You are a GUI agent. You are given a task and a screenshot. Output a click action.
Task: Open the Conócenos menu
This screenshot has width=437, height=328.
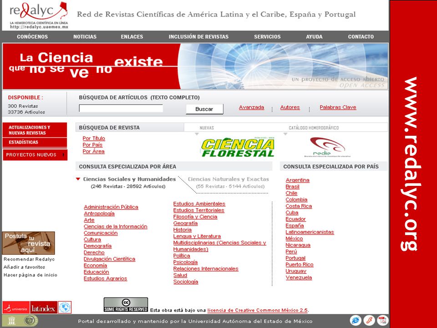[32, 36]
